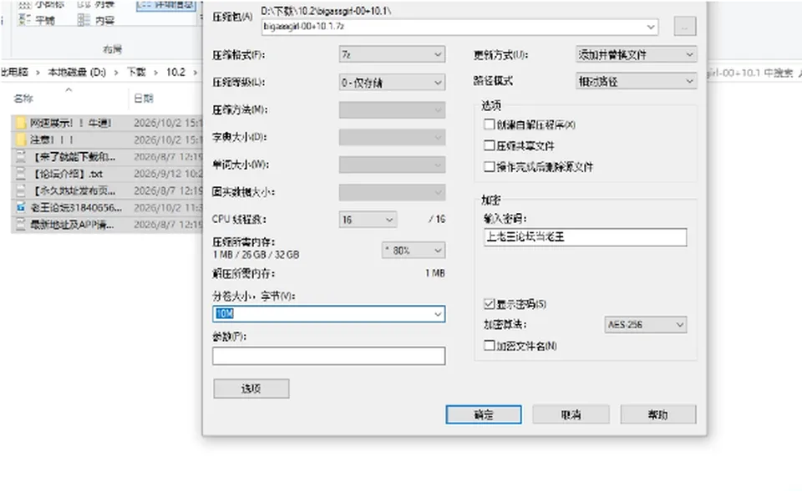Click the 【论坛介绍】.txt file icon
Image resolution: width=802 pixels, height=492 pixels.
[x=21, y=174]
